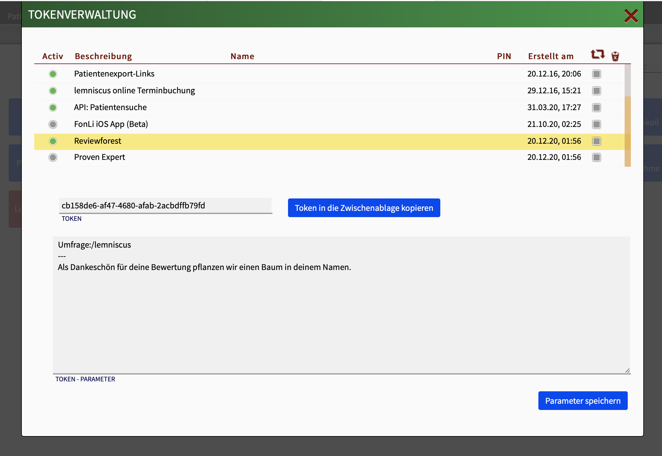Click the Erstellt am column header
Screen dimensions: 662x456
click(x=551, y=56)
